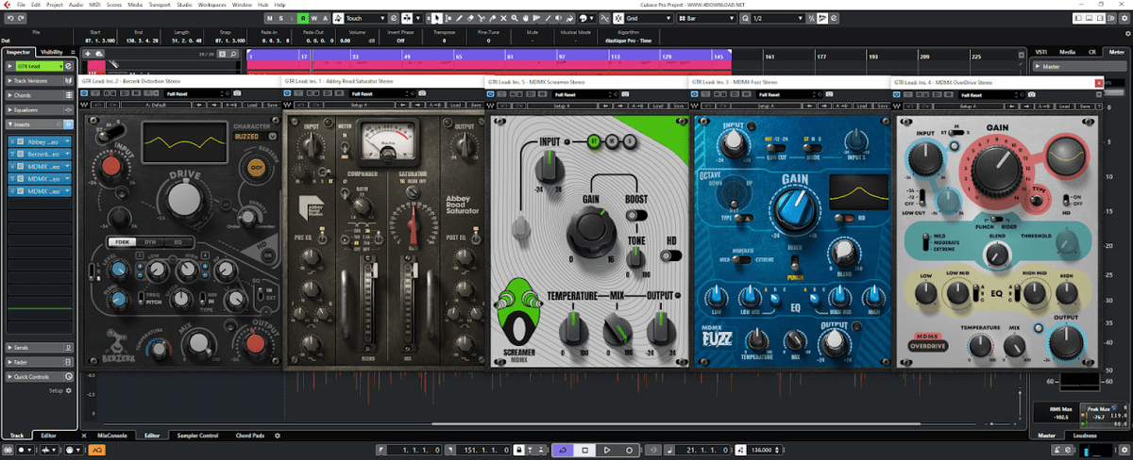Open the Grid snap type dropdown
1133x460 pixels.
pyautogui.click(x=645, y=18)
